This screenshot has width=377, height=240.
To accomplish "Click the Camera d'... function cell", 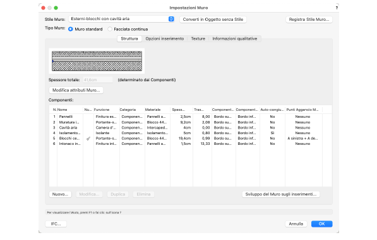I will [106, 127].
